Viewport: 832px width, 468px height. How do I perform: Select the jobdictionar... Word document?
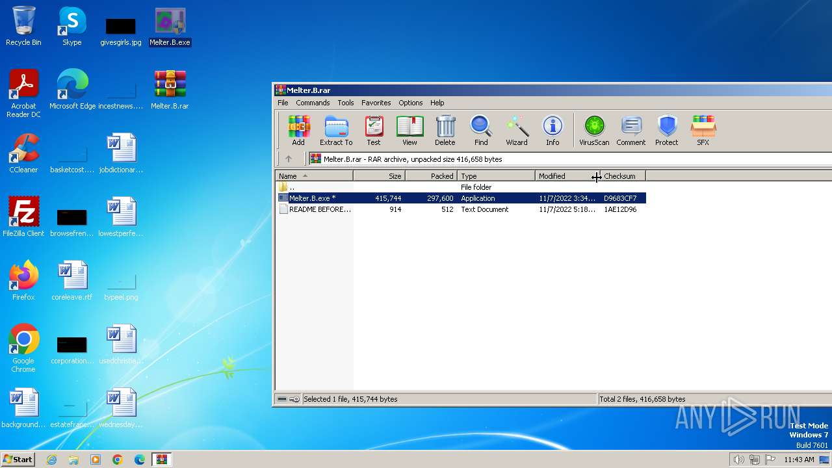coord(121,153)
